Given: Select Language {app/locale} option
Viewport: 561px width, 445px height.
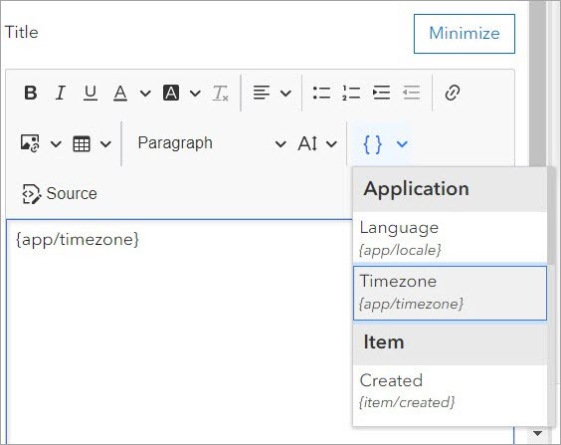Looking at the screenshot, I should 450,239.
